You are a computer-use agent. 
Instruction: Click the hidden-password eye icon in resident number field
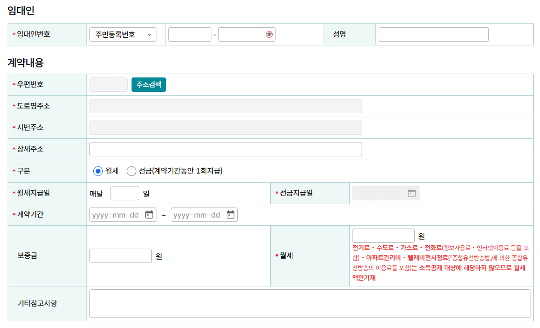tap(269, 34)
